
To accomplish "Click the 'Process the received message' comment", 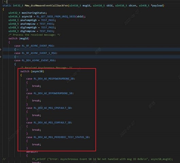I will pyautogui.click(x=34, y=35).
